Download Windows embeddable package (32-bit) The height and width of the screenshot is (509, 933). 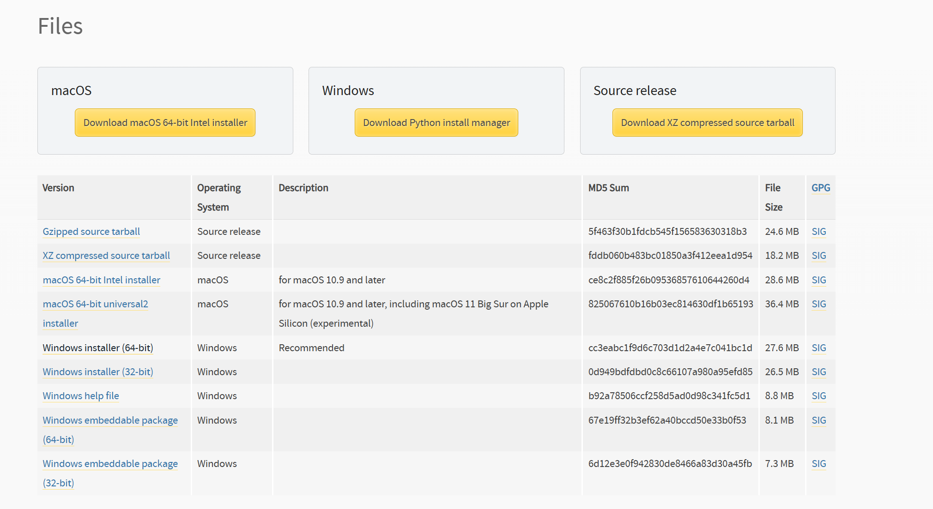click(110, 464)
